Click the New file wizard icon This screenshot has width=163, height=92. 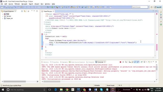pos(2,7)
